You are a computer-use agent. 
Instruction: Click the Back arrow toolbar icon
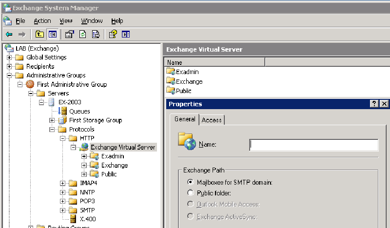click(9, 34)
